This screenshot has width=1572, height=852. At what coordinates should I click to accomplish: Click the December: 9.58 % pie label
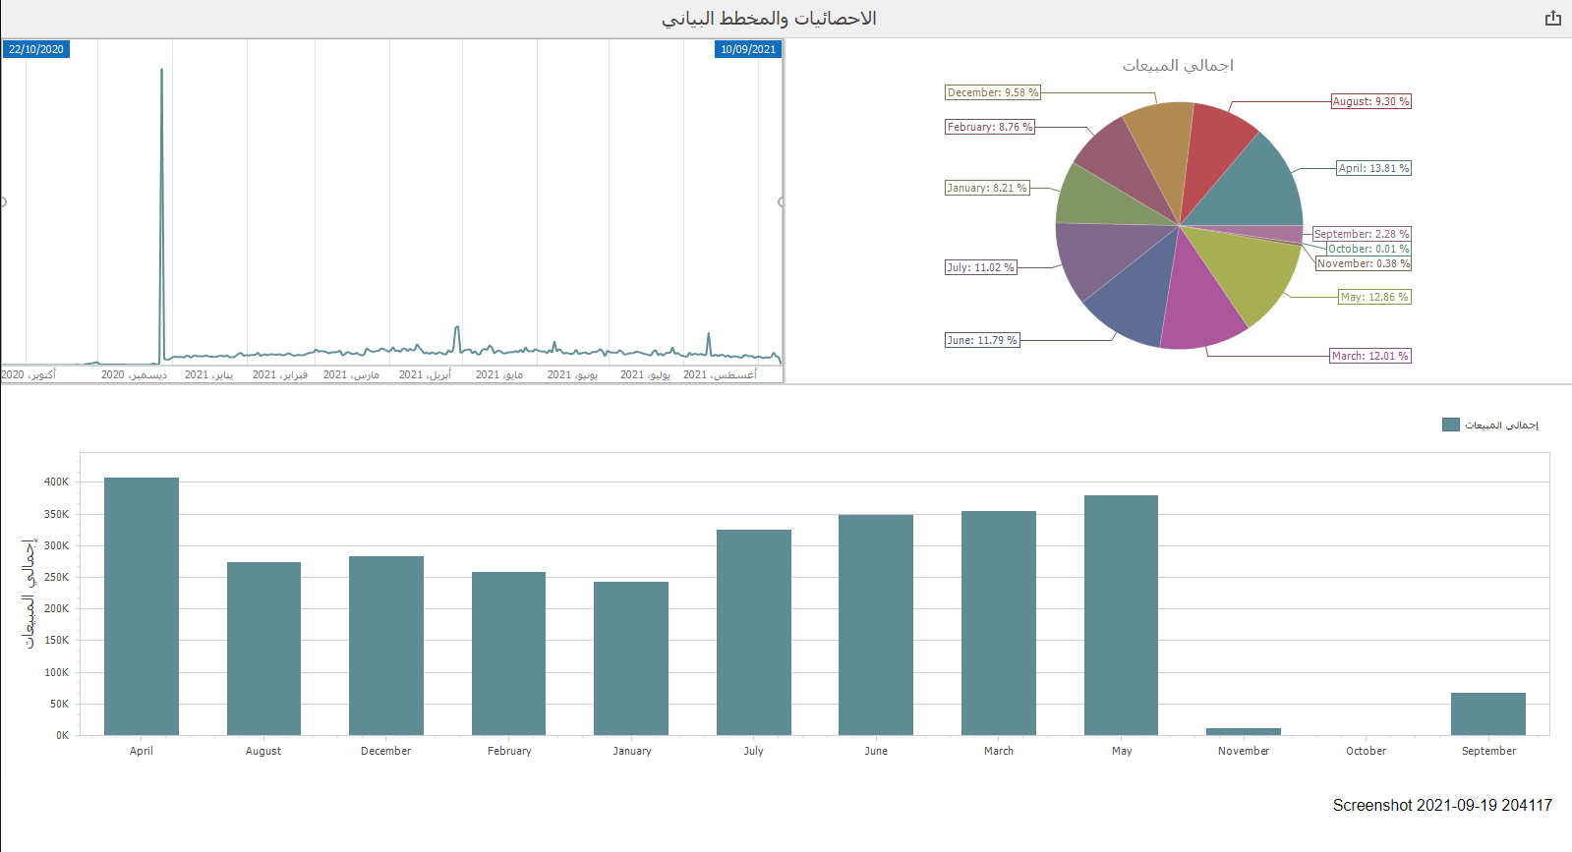coord(992,92)
